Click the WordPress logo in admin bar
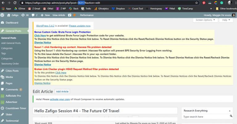 [x=2, y=15]
